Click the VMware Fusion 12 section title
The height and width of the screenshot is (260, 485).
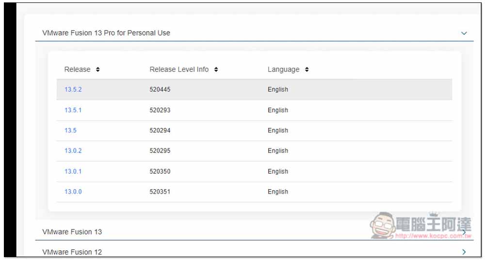pos(72,252)
